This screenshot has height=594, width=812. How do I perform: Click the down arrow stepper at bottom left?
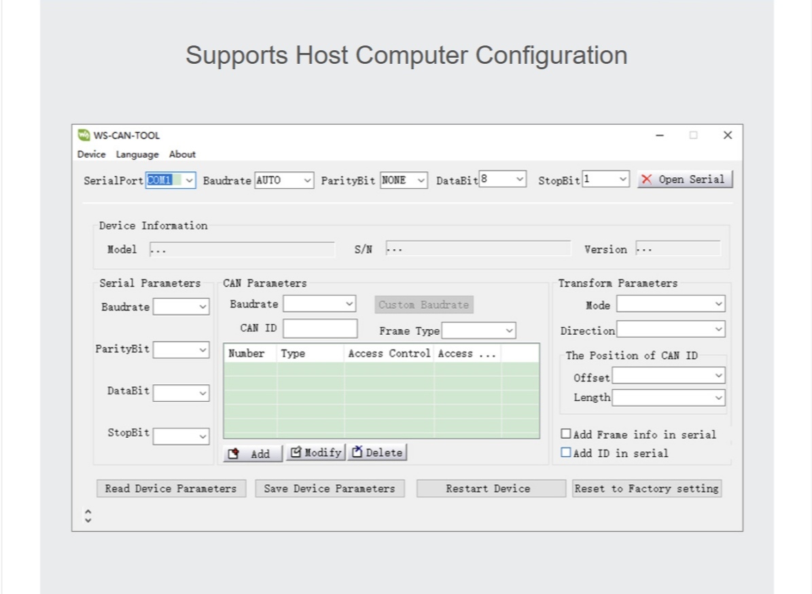pos(88,520)
